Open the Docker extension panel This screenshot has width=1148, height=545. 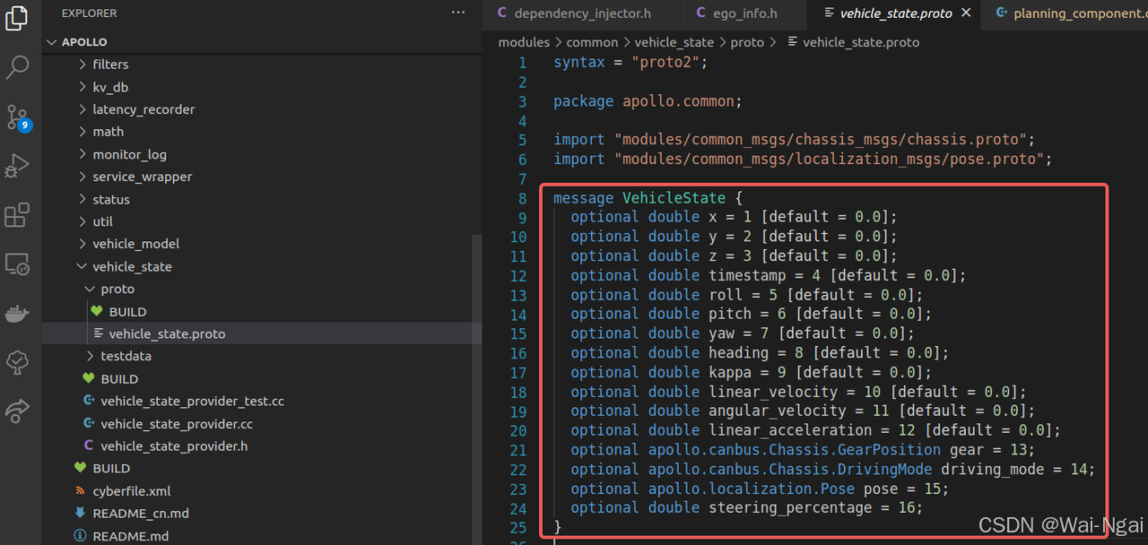click(x=19, y=313)
